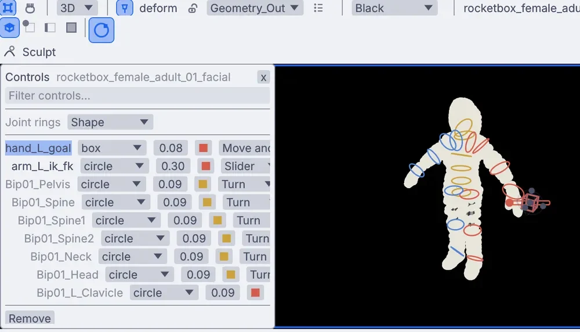Open the circle shape dropdown for Bip01_Pelvis
This screenshot has width=580, height=332.
[111, 185]
